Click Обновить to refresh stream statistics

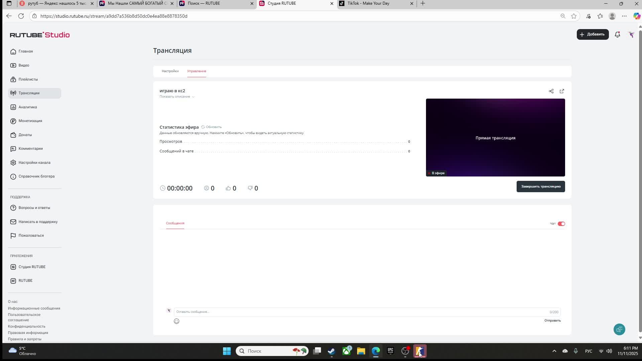pos(212,127)
